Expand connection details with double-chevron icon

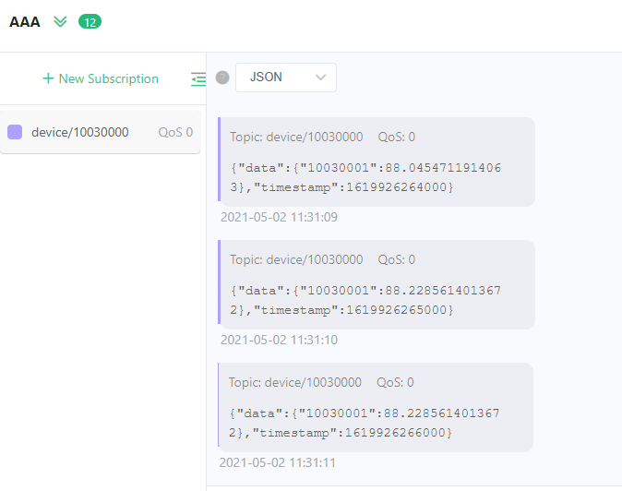click(x=61, y=21)
